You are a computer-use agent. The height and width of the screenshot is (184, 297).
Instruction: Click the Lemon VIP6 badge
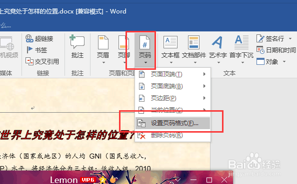coord(87,180)
